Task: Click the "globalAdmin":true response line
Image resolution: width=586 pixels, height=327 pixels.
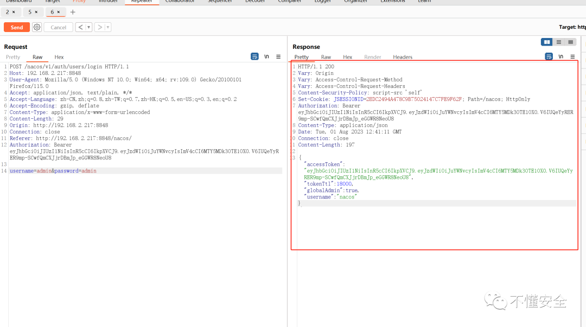Action: 332,190
